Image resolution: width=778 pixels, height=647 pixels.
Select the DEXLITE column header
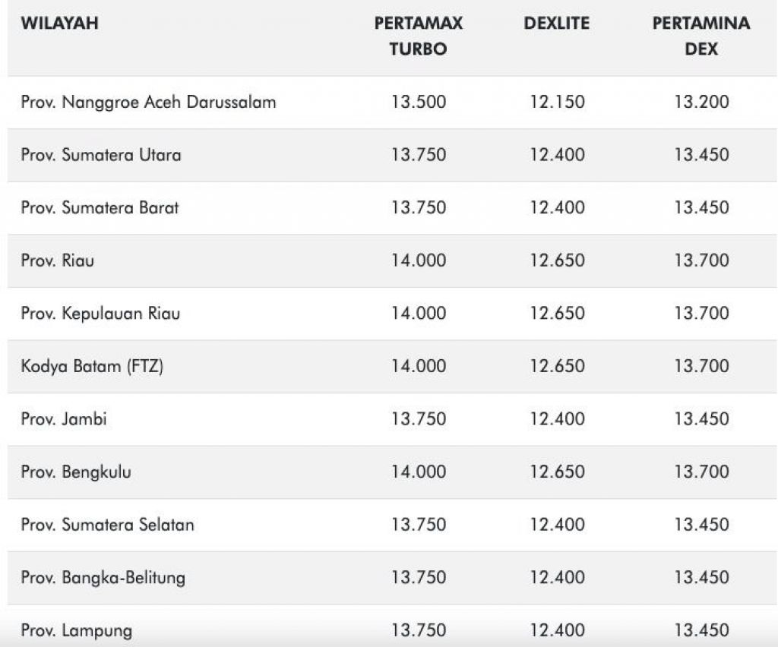point(557,24)
